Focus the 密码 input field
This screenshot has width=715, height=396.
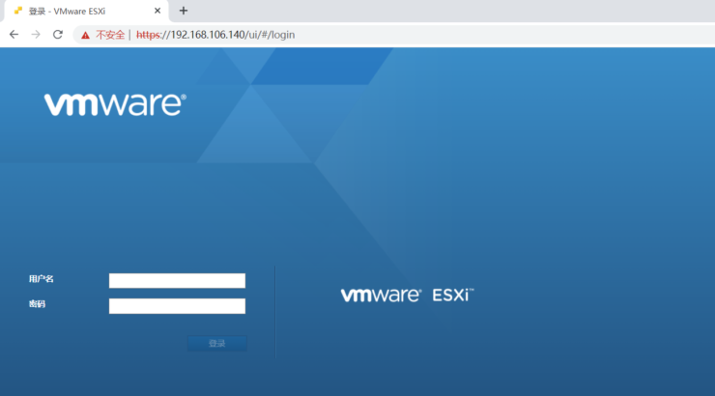pyautogui.click(x=177, y=306)
